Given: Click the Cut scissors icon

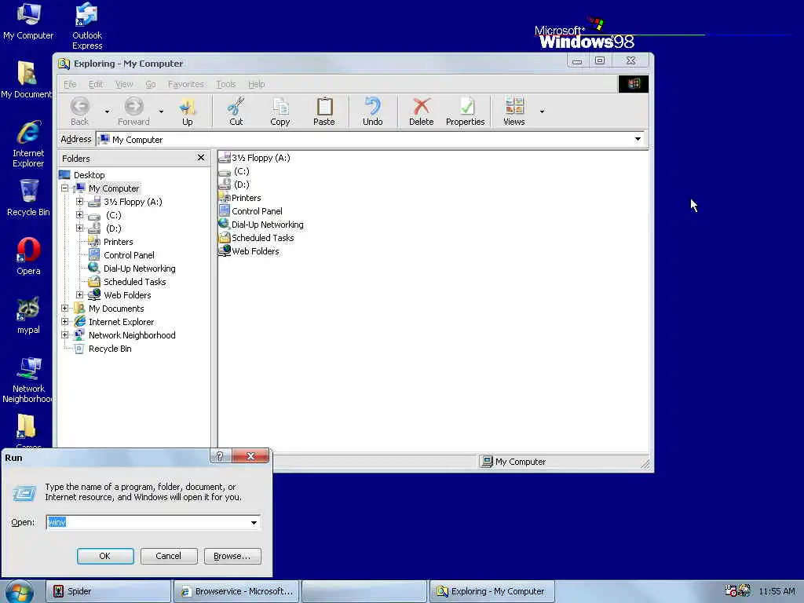Looking at the screenshot, I should click(x=236, y=106).
